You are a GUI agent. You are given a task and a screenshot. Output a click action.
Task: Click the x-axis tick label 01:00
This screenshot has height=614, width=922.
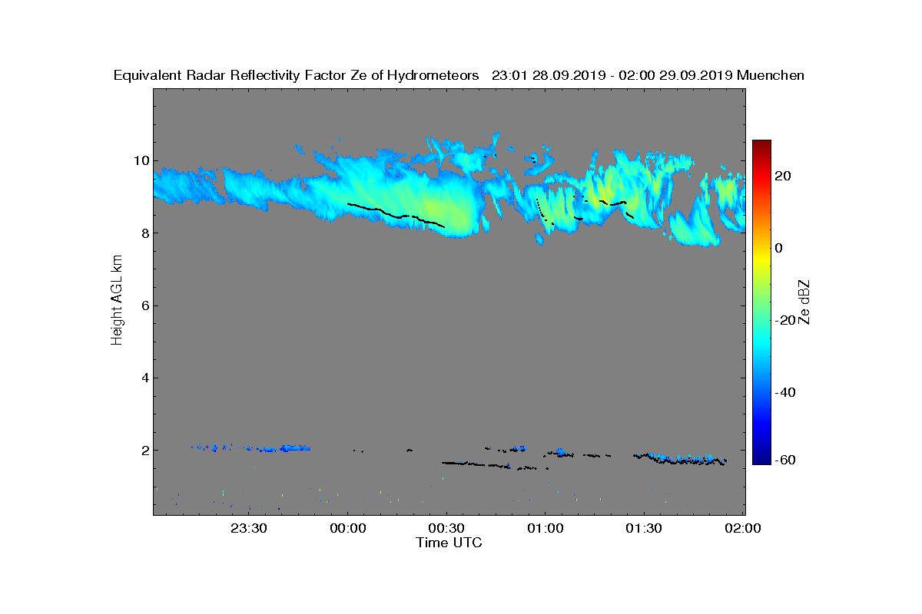pos(545,529)
